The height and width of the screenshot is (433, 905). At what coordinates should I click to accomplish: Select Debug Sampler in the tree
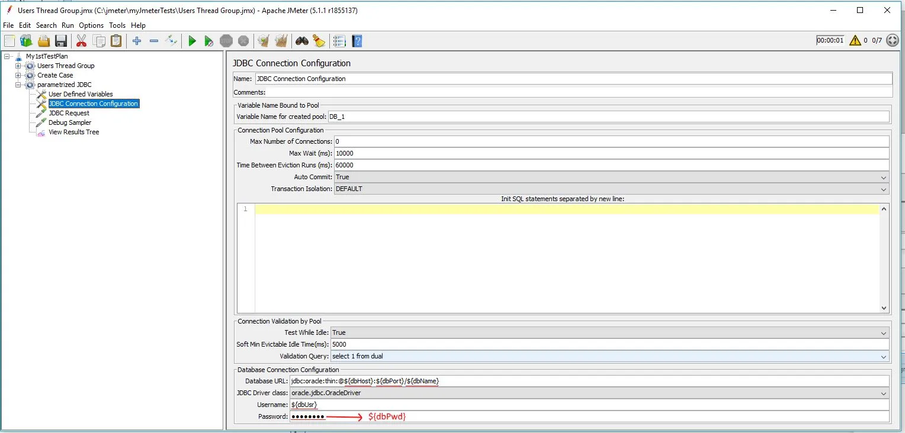pos(70,122)
